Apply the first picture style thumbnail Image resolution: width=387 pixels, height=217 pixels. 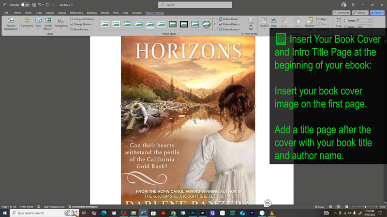pyautogui.click(x=105, y=24)
